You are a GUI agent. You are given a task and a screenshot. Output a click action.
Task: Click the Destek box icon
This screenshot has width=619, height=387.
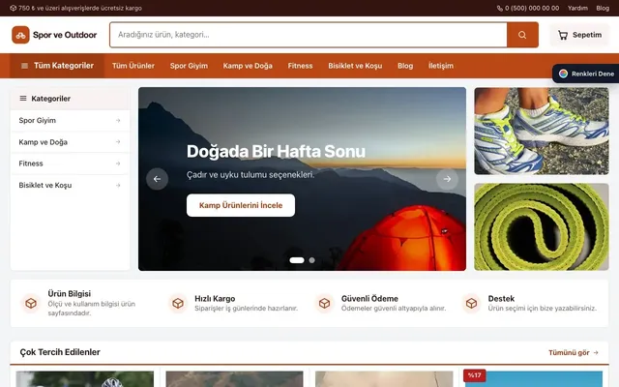[x=471, y=303]
